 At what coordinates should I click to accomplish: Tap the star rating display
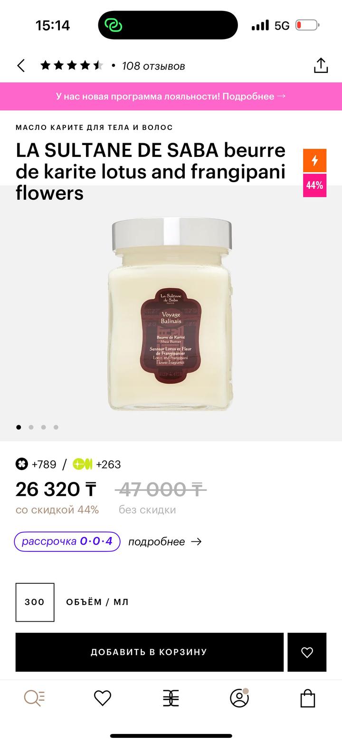pyautogui.click(x=72, y=66)
